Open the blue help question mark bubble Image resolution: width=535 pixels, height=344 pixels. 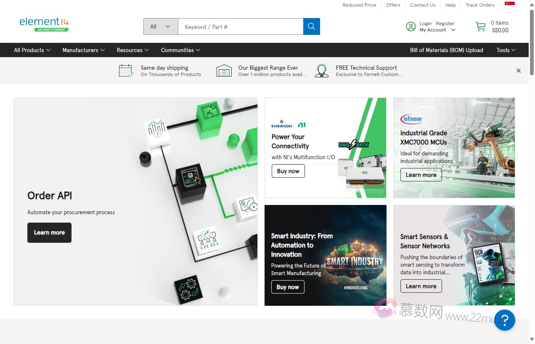pyautogui.click(x=504, y=320)
